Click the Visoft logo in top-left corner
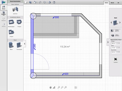The height and width of the screenshot is (91, 122). 4,2
